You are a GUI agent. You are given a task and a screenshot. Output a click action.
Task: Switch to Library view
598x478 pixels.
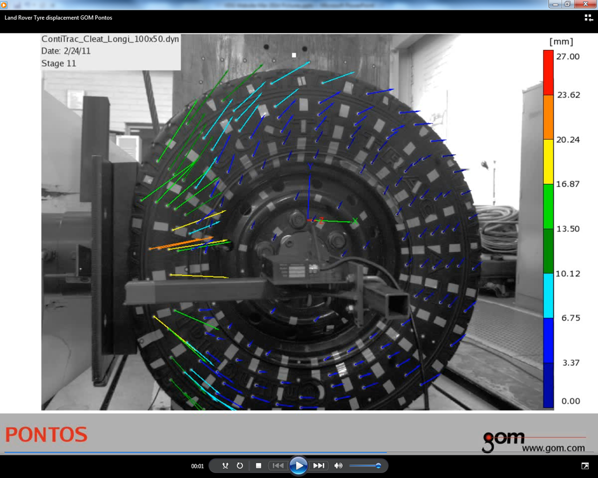tap(589, 18)
